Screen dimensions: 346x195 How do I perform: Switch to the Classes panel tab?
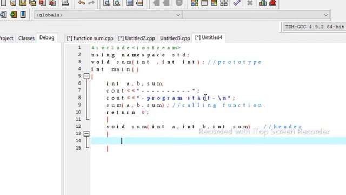(x=26, y=38)
